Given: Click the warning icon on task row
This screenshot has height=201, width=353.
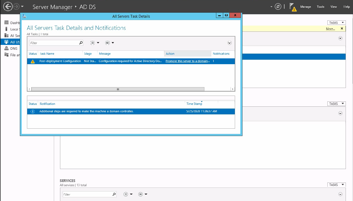Looking at the screenshot, I should (x=33, y=61).
